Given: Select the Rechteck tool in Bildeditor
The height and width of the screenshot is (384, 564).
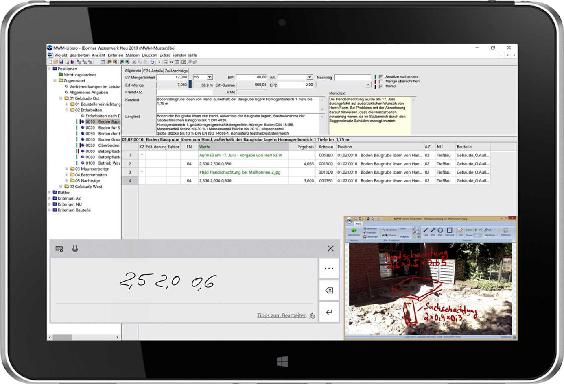Looking at the screenshot, I should 449,231.
